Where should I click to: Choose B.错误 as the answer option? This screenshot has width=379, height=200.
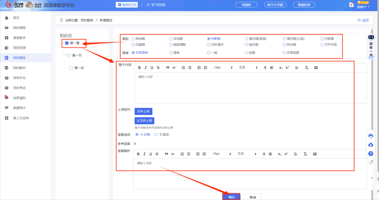pos(156,135)
